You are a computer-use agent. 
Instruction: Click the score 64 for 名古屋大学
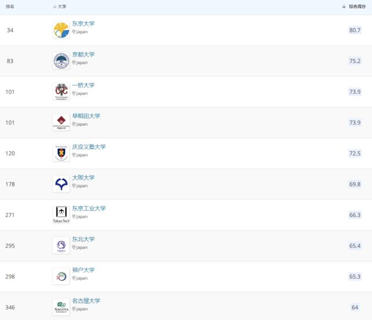(x=354, y=307)
